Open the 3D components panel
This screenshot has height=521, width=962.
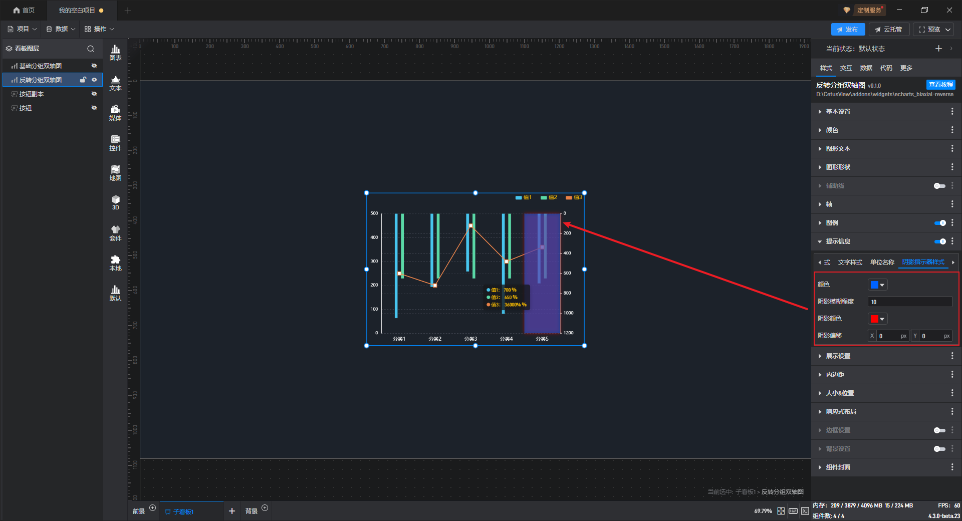coord(115,202)
